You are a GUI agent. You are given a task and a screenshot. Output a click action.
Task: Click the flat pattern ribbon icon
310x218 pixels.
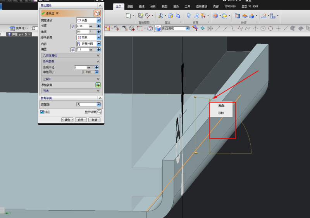[264, 16]
